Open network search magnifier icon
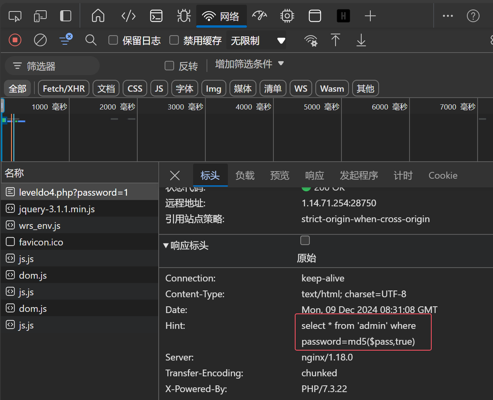This screenshot has width=493, height=400. coord(91,40)
